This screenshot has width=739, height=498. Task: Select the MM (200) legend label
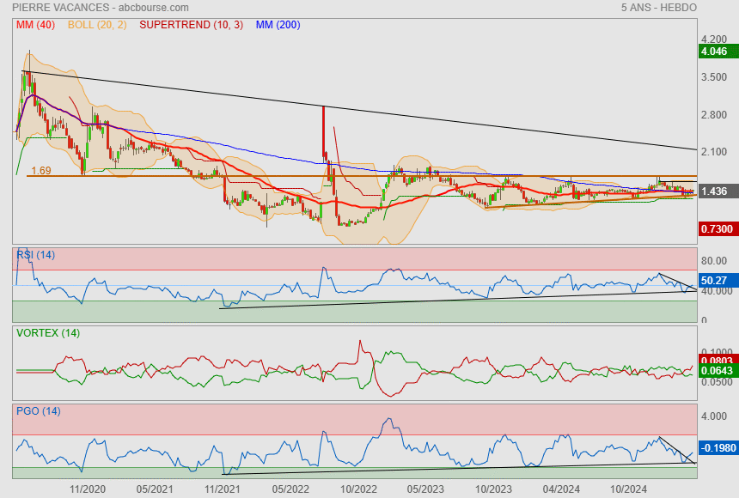(x=278, y=25)
